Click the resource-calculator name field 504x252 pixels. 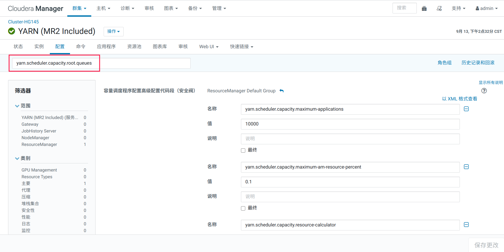[x=350, y=225]
